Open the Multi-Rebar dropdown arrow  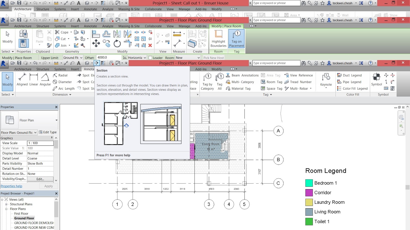point(311,89)
